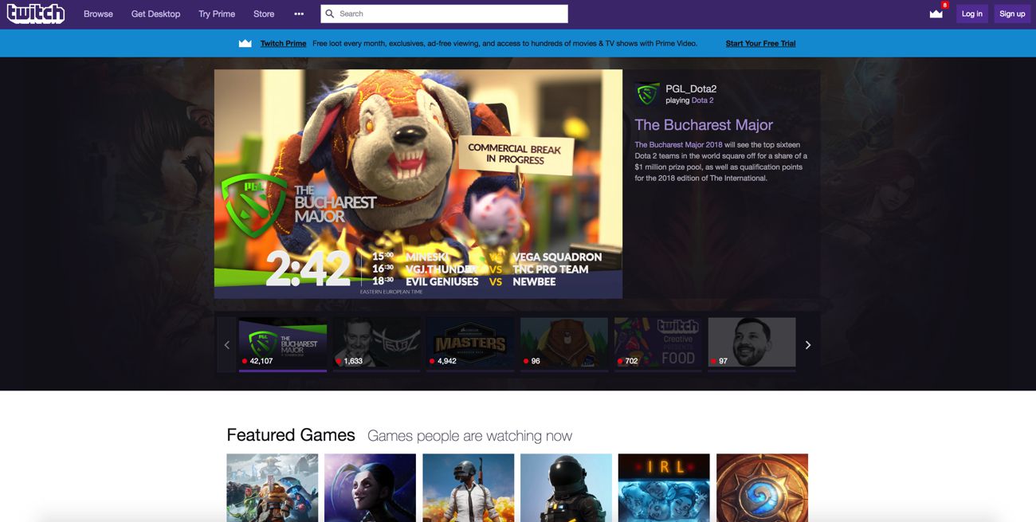This screenshot has height=522, width=1036.
Task: Open PGL_Dota2 channel name
Action: (x=691, y=88)
